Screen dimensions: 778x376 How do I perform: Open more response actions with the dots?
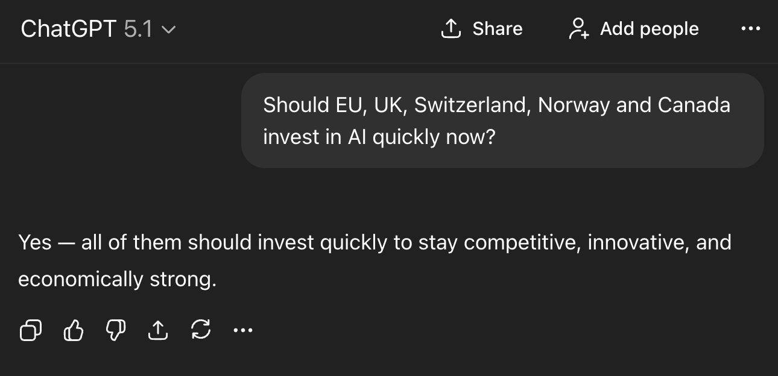[243, 330]
